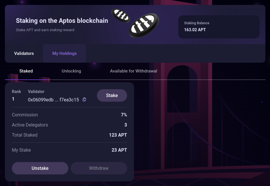Click the 7% commission value
Image resolution: width=270 pixels, height=186 pixels.
(x=124, y=115)
